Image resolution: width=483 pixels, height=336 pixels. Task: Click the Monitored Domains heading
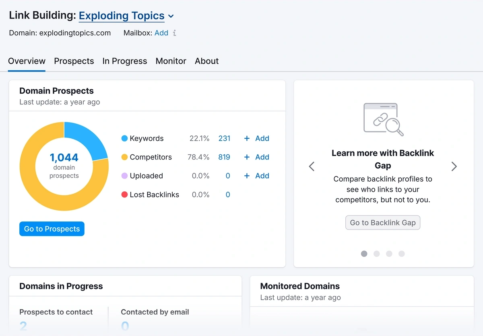pos(300,286)
